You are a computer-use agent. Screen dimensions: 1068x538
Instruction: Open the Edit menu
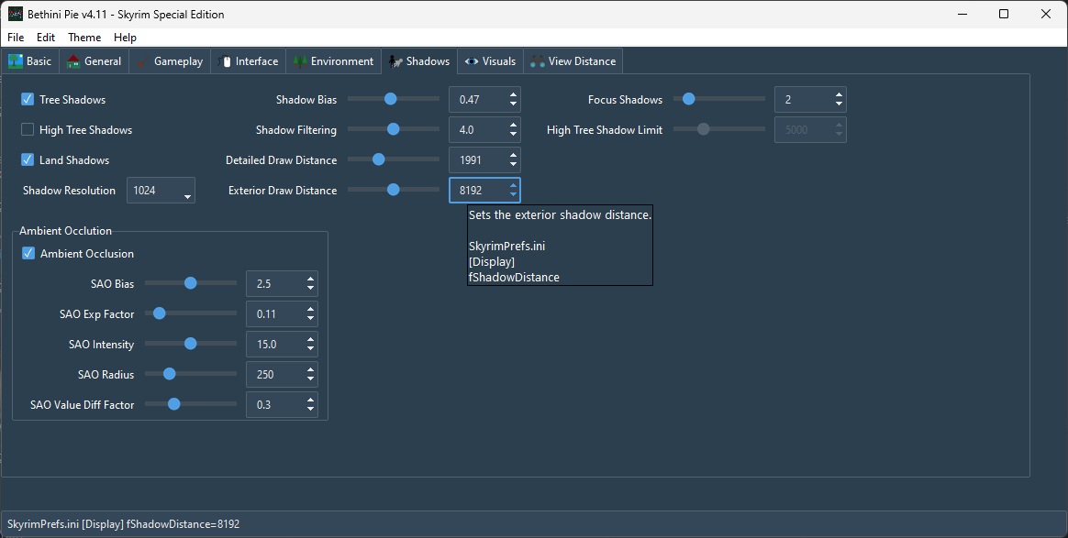pyautogui.click(x=46, y=38)
